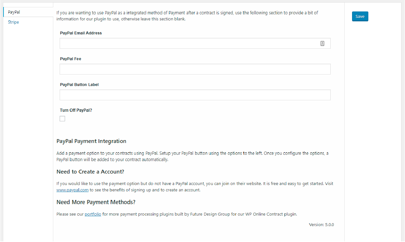Click the Turn Off PayPal? label
The height and width of the screenshot is (242, 405).
(76, 110)
